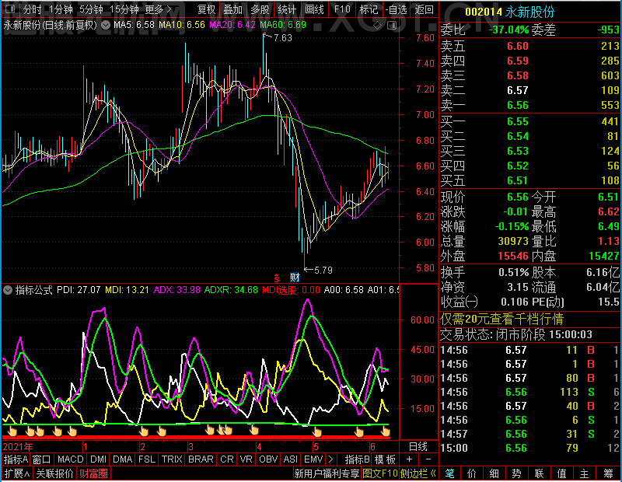Click the square panel icon in chart header
The height and width of the screenshot is (482, 622).
pos(392,26)
